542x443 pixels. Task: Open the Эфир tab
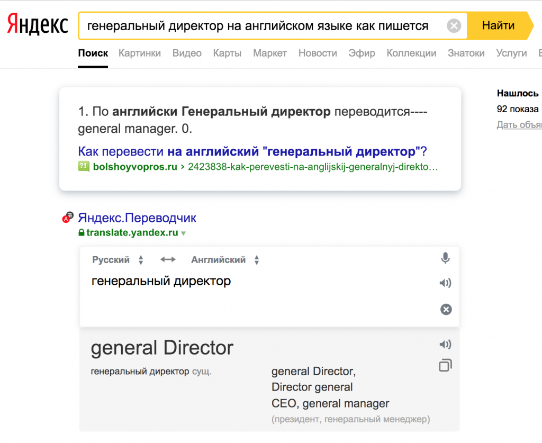362,53
